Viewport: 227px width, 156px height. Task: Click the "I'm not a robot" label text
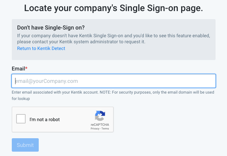pos(44,119)
